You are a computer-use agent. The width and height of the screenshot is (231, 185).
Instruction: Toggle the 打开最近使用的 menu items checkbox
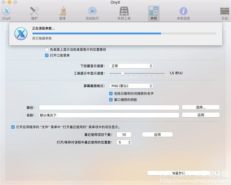point(13,127)
